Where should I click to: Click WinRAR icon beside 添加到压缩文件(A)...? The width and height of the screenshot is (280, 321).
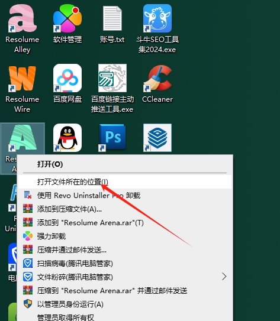[x=28, y=209]
